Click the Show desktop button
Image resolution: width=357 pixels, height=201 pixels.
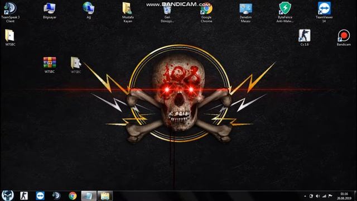355,196
